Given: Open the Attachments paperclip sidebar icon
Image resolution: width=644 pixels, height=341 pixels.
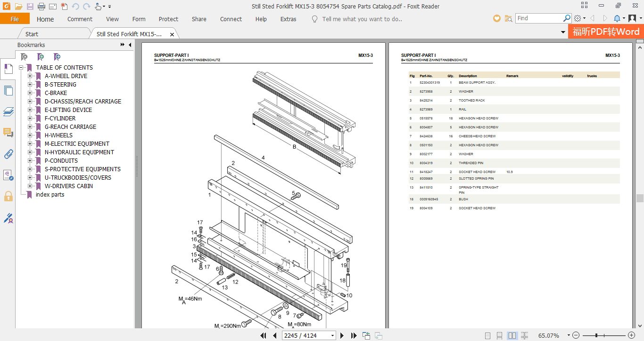Looking at the screenshot, I should click(8, 154).
